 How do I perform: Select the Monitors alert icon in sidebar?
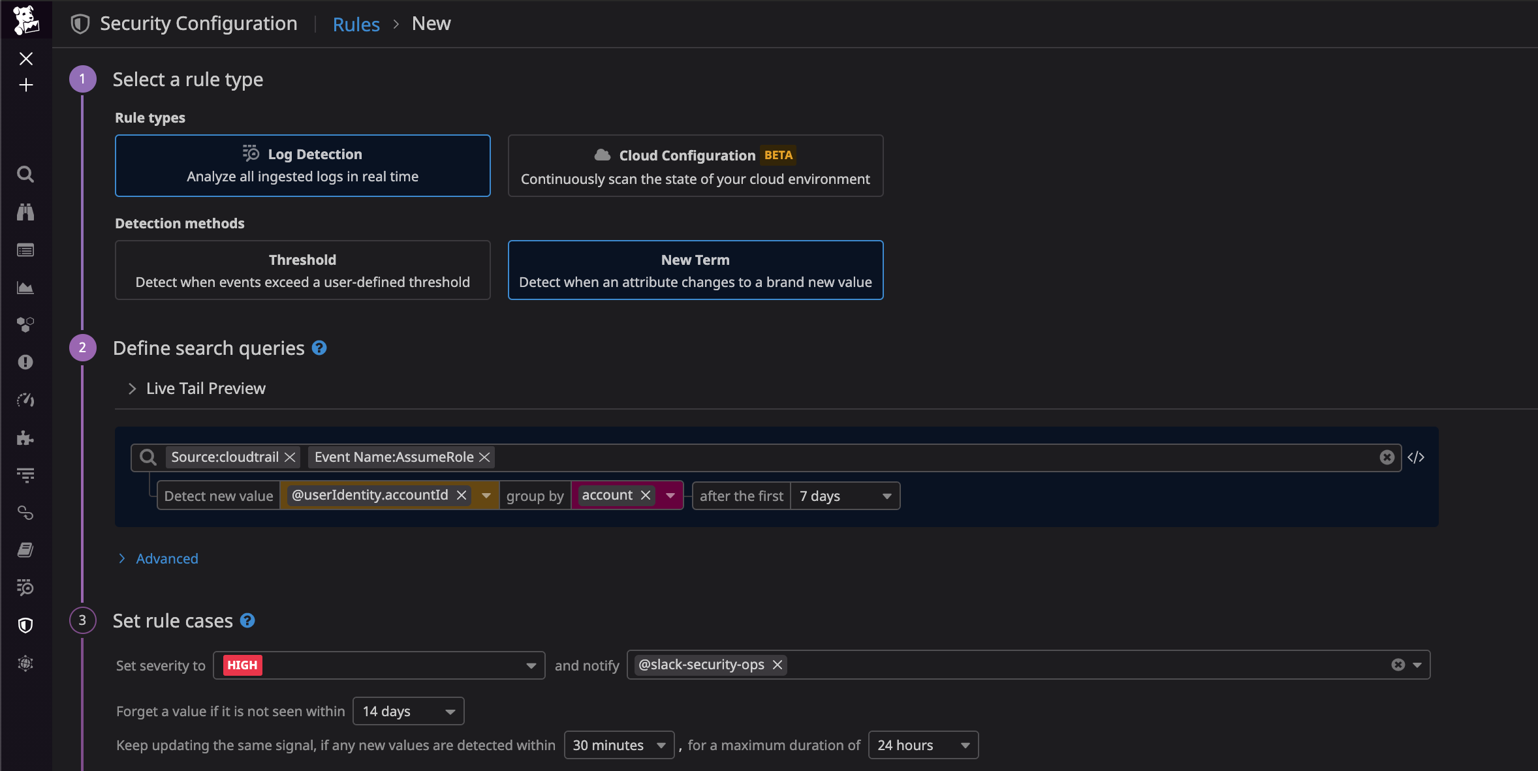pos(25,362)
